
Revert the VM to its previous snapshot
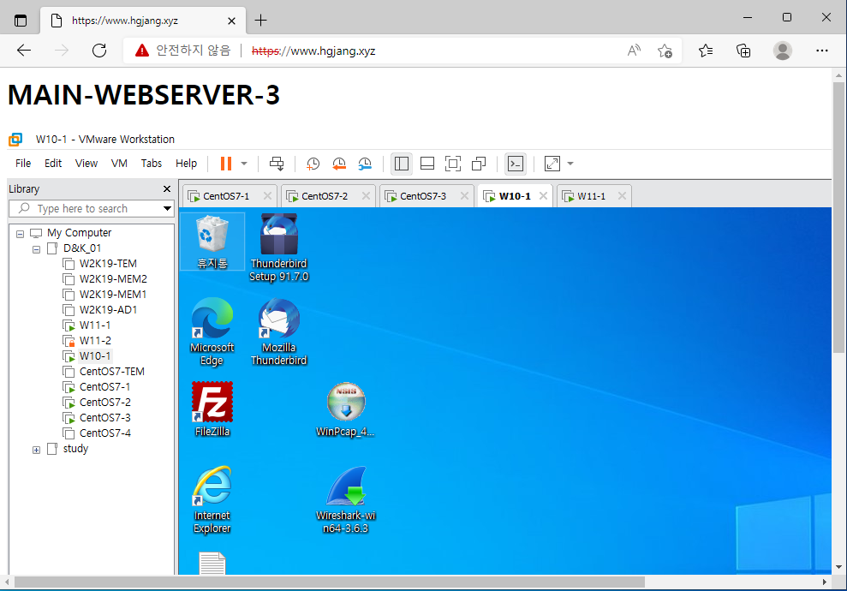(x=338, y=164)
